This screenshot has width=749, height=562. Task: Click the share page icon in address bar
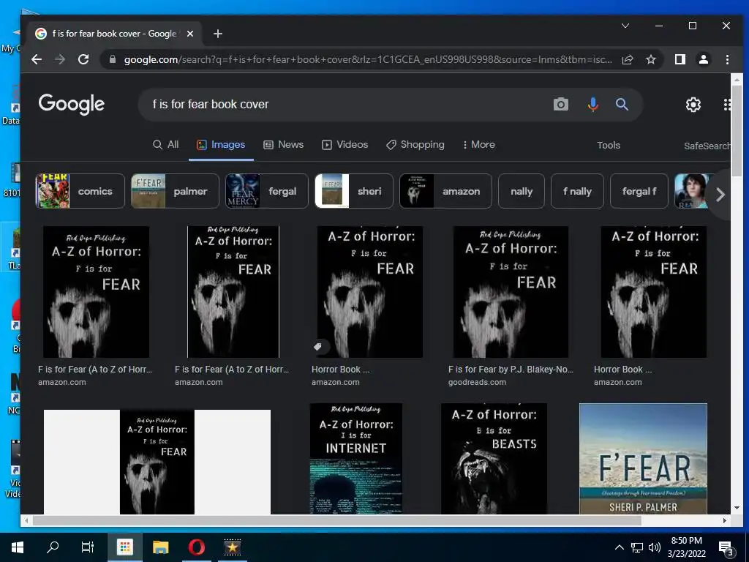(x=628, y=59)
